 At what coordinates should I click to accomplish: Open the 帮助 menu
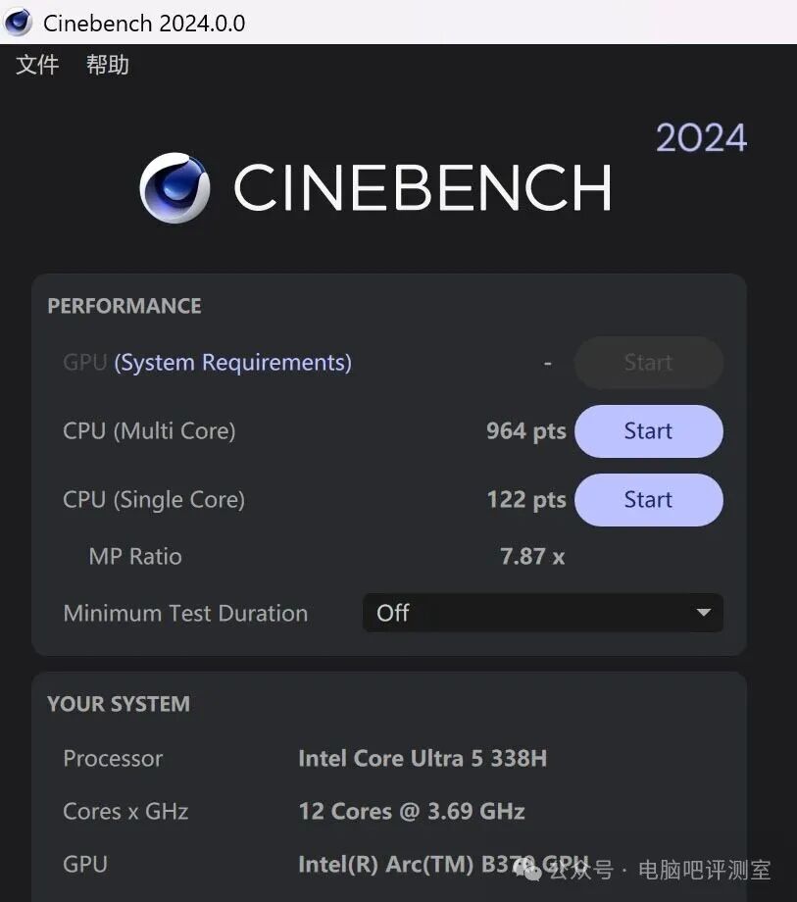(107, 65)
